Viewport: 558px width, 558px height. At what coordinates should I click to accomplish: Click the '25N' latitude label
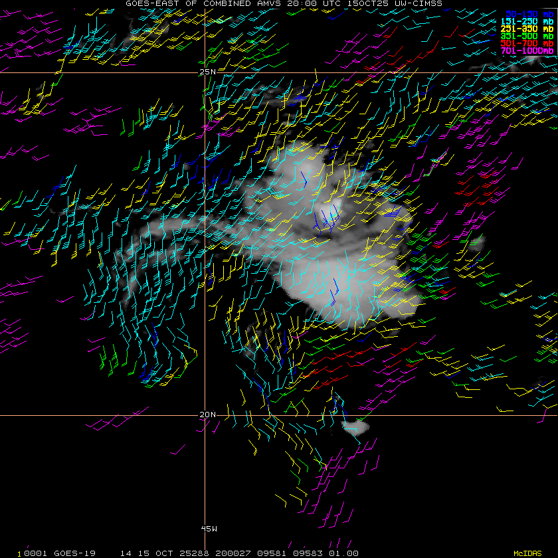207,72
